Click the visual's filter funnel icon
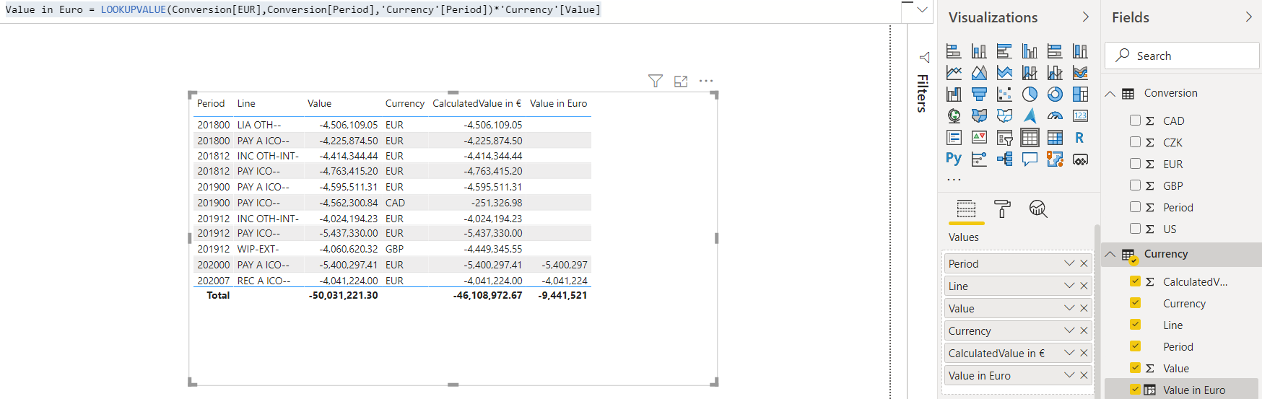 pyautogui.click(x=656, y=81)
